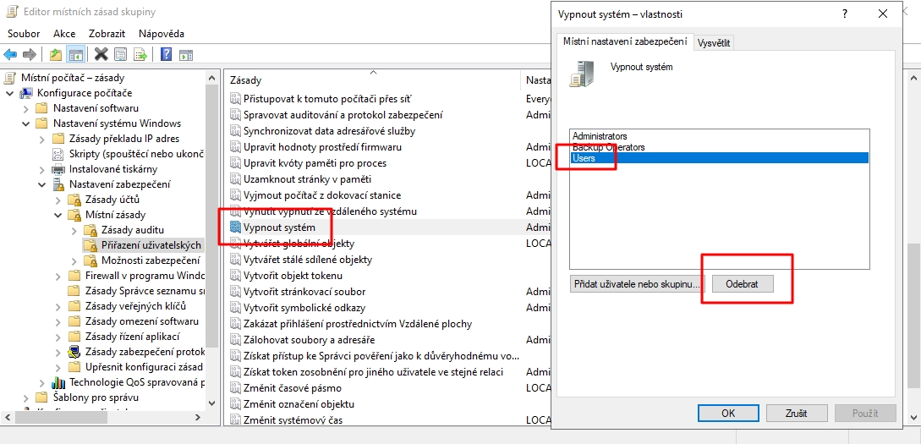Confirm the dialog with OK
921x444 pixels.
tap(728, 413)
